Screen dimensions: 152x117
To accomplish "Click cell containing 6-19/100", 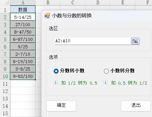I will click(x=23, y=61).
